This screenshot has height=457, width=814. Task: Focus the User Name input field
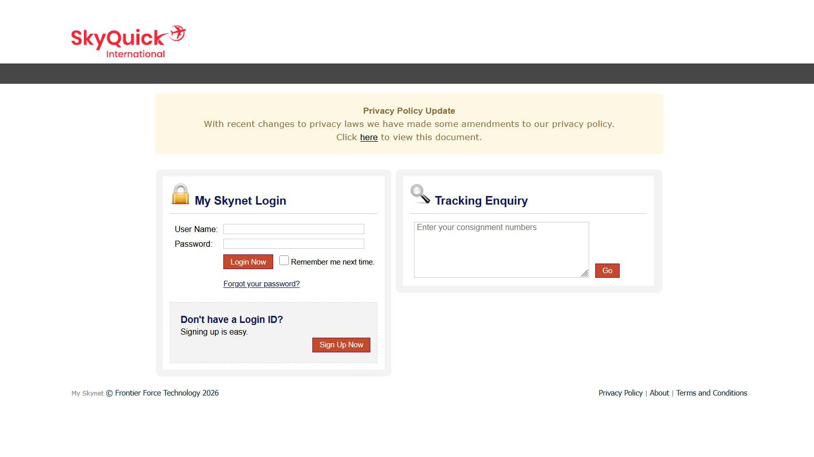(x=294, y=229)
